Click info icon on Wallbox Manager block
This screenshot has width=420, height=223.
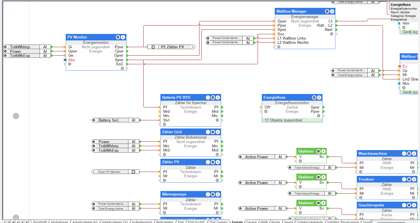click(x=332, y=12)
